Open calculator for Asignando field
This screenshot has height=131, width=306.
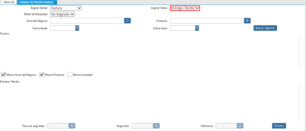[156, 126]
